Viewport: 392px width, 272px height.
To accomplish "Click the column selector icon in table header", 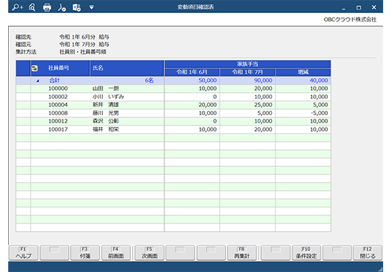I will coord(35,68).
